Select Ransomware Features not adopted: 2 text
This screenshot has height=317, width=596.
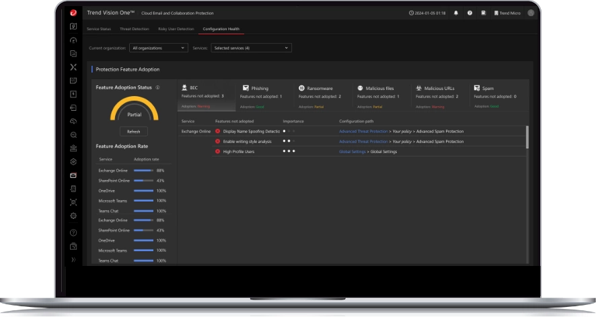320,97
